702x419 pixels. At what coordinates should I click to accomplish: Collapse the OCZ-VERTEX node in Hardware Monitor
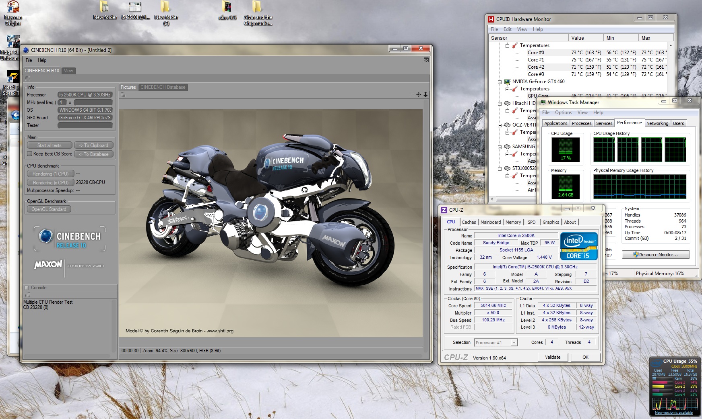[500, 125]
